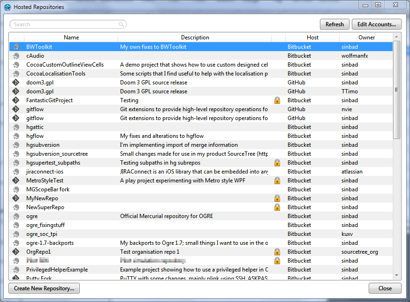Click the lock icon on hgsupertest_subpaths row
The image size is (410, 302).
tap(277, 163)
